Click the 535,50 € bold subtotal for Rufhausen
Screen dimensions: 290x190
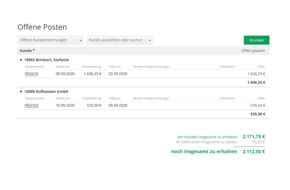point(258,114)
